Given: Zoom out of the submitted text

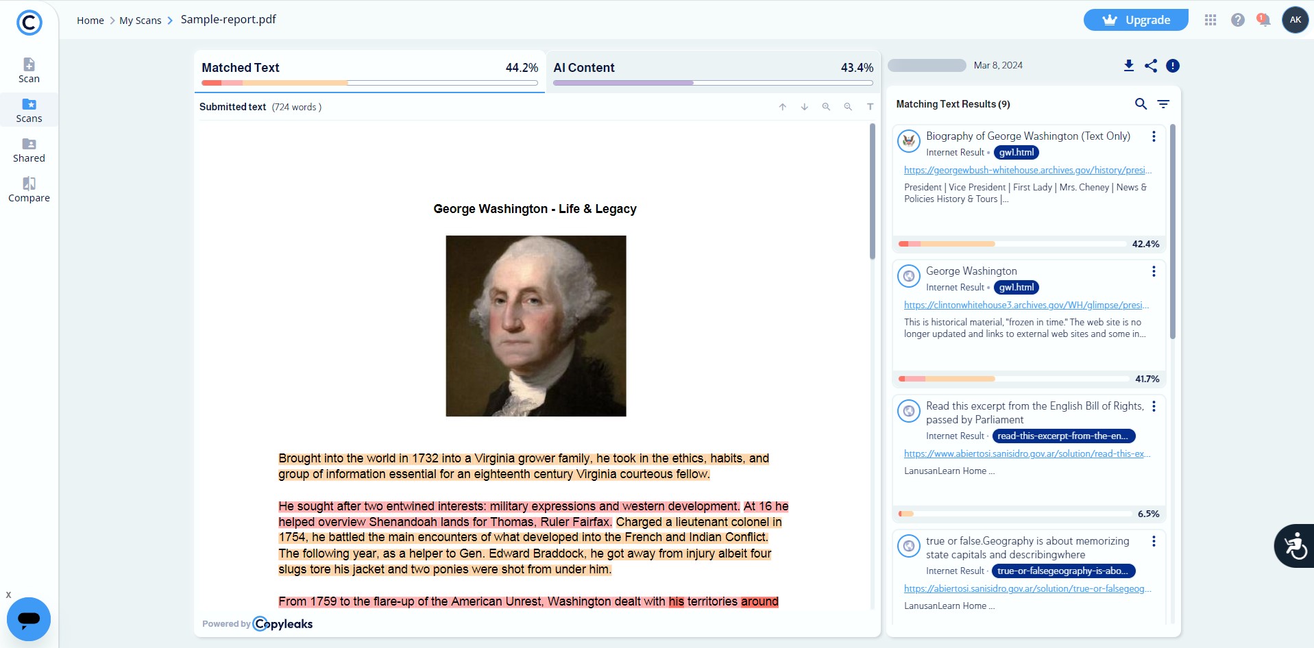Looking at the screenshot, I should pyautogui.click(x=849, y=107).
